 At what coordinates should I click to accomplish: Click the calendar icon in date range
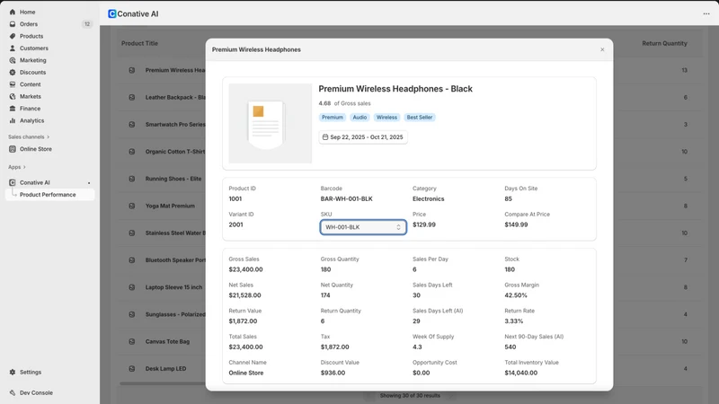pos(325,137)
